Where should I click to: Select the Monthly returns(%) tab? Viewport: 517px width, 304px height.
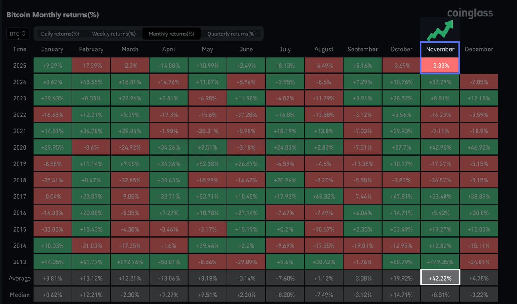[172, 33]
